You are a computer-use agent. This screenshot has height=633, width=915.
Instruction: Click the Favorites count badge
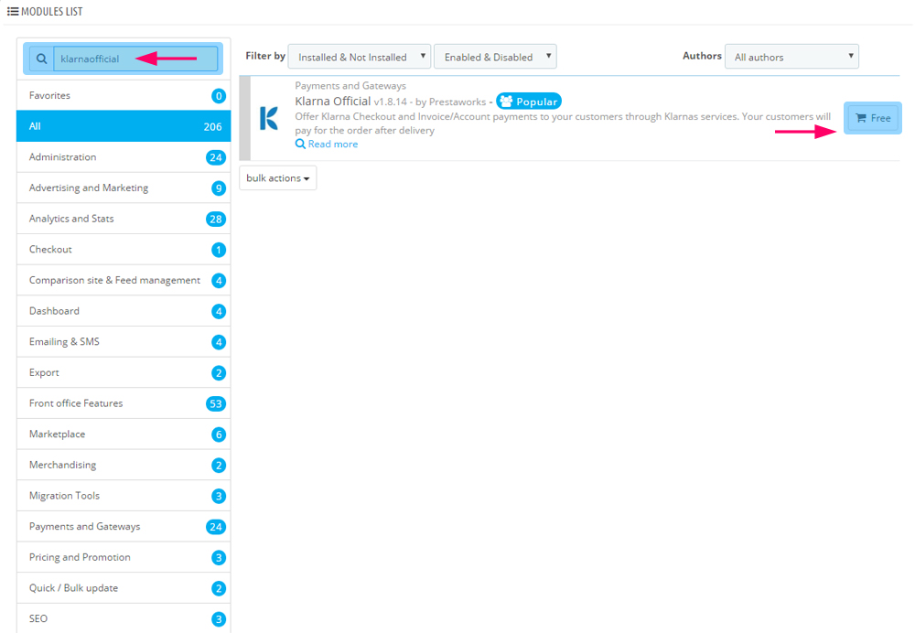(218, 96)
